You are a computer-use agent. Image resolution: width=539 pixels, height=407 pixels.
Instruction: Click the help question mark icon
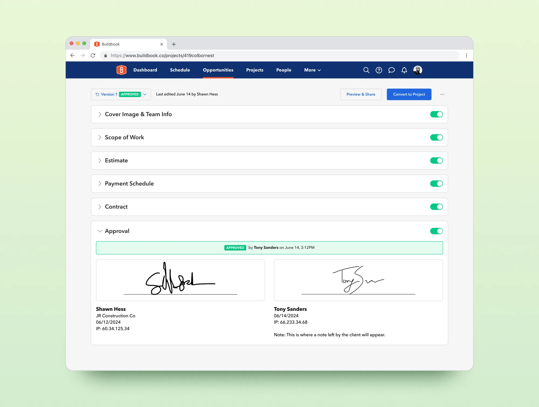click(379, 70)
